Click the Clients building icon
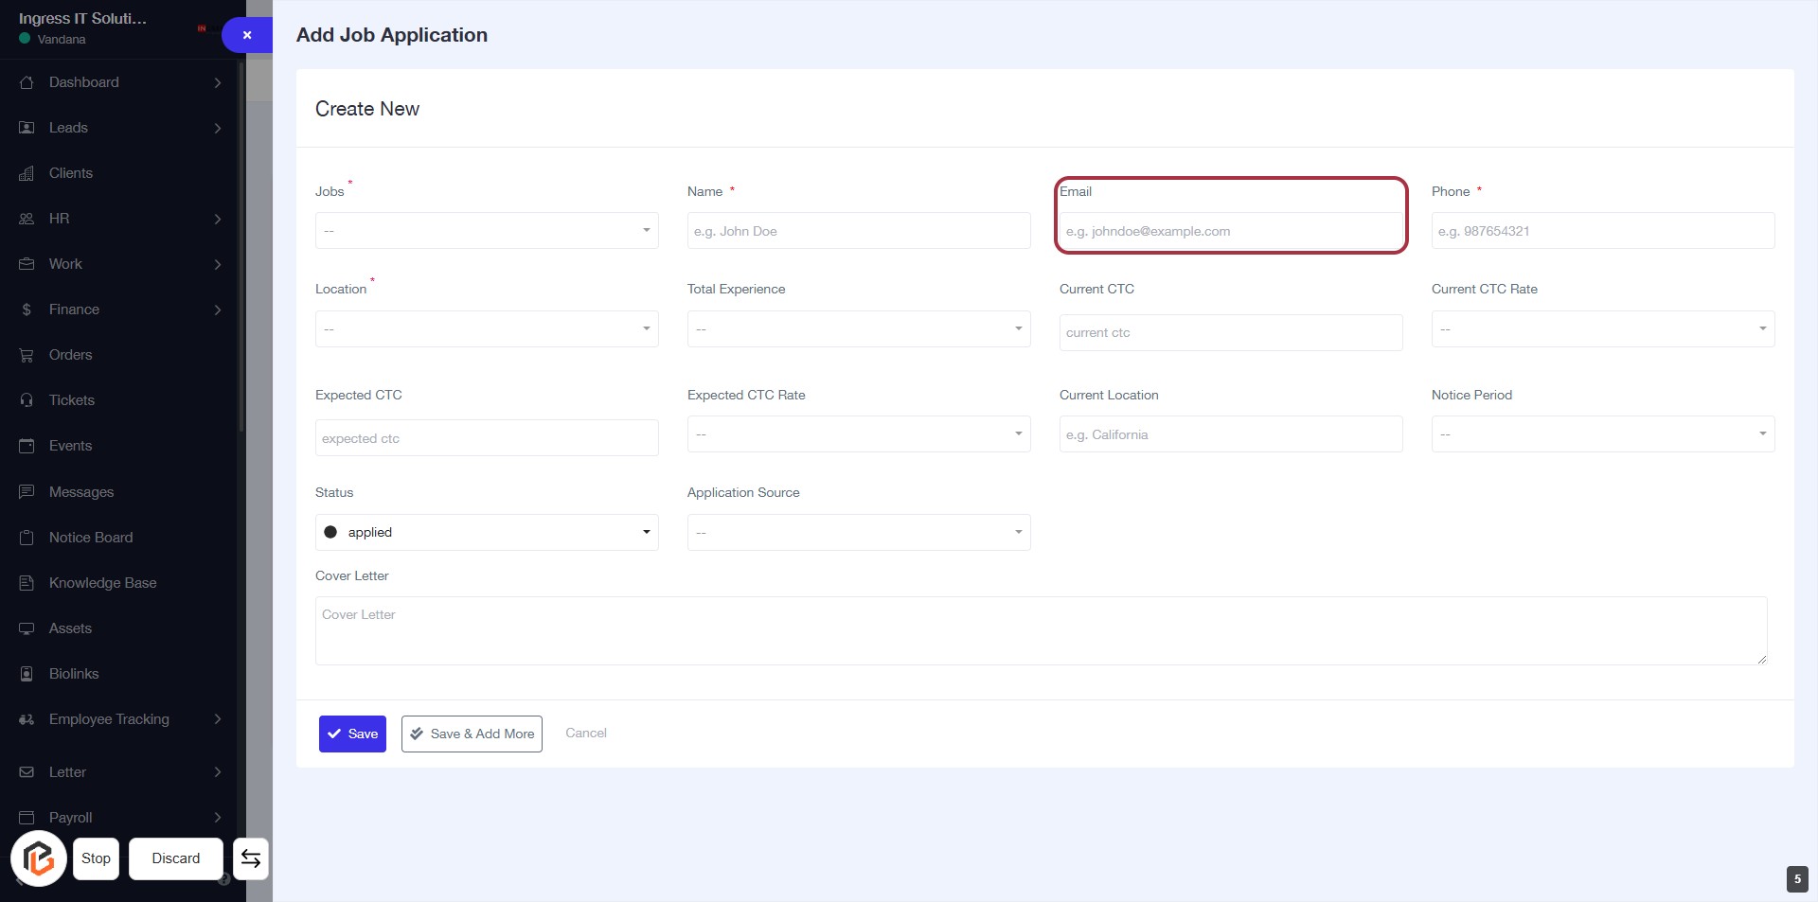The height and width of the screenshot is (902, 1818). pyautogui.click(x=27, y=173)
